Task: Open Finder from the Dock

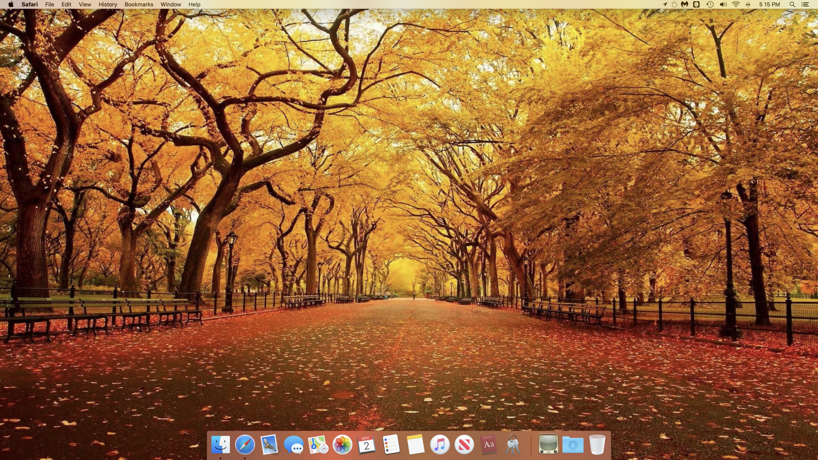Action: 220,444
